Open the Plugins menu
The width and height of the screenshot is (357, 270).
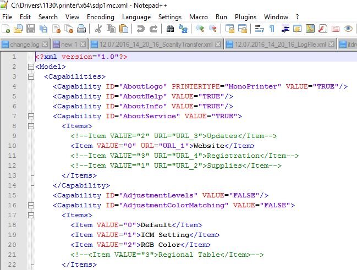245,17
